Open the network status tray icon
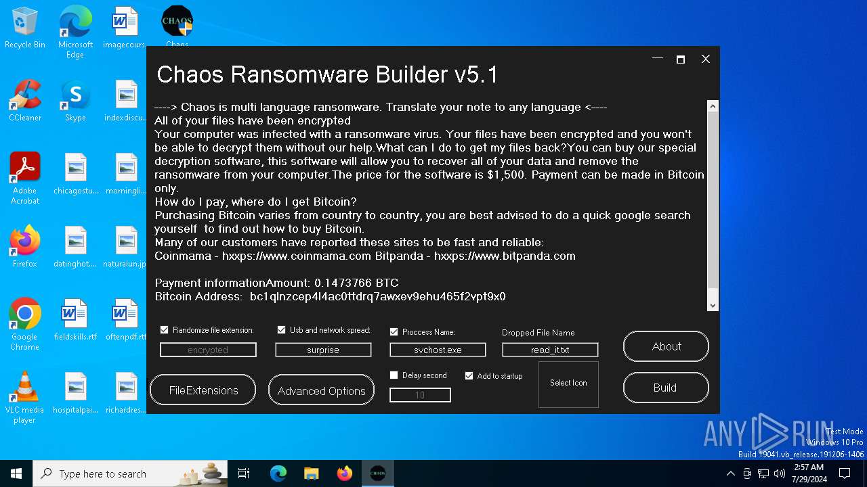 [x=763, y=473]
